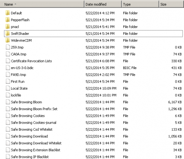Click the 133 KB size cell
The height and width of the screenshot is (159, 184).
pyautogui.click(x=177, y=130)
